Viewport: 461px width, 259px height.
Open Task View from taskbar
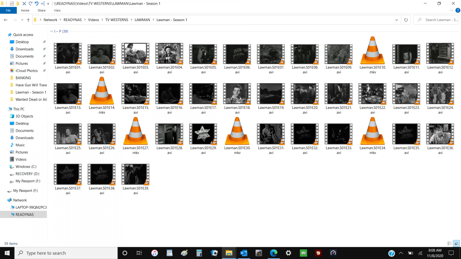pyautogui.click(x=139, y=253)
